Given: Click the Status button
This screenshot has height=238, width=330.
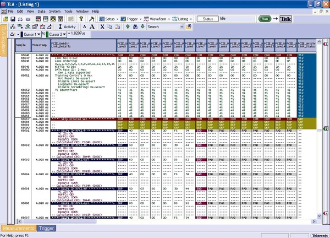Looking at the screenshot, I should (207, 19).
